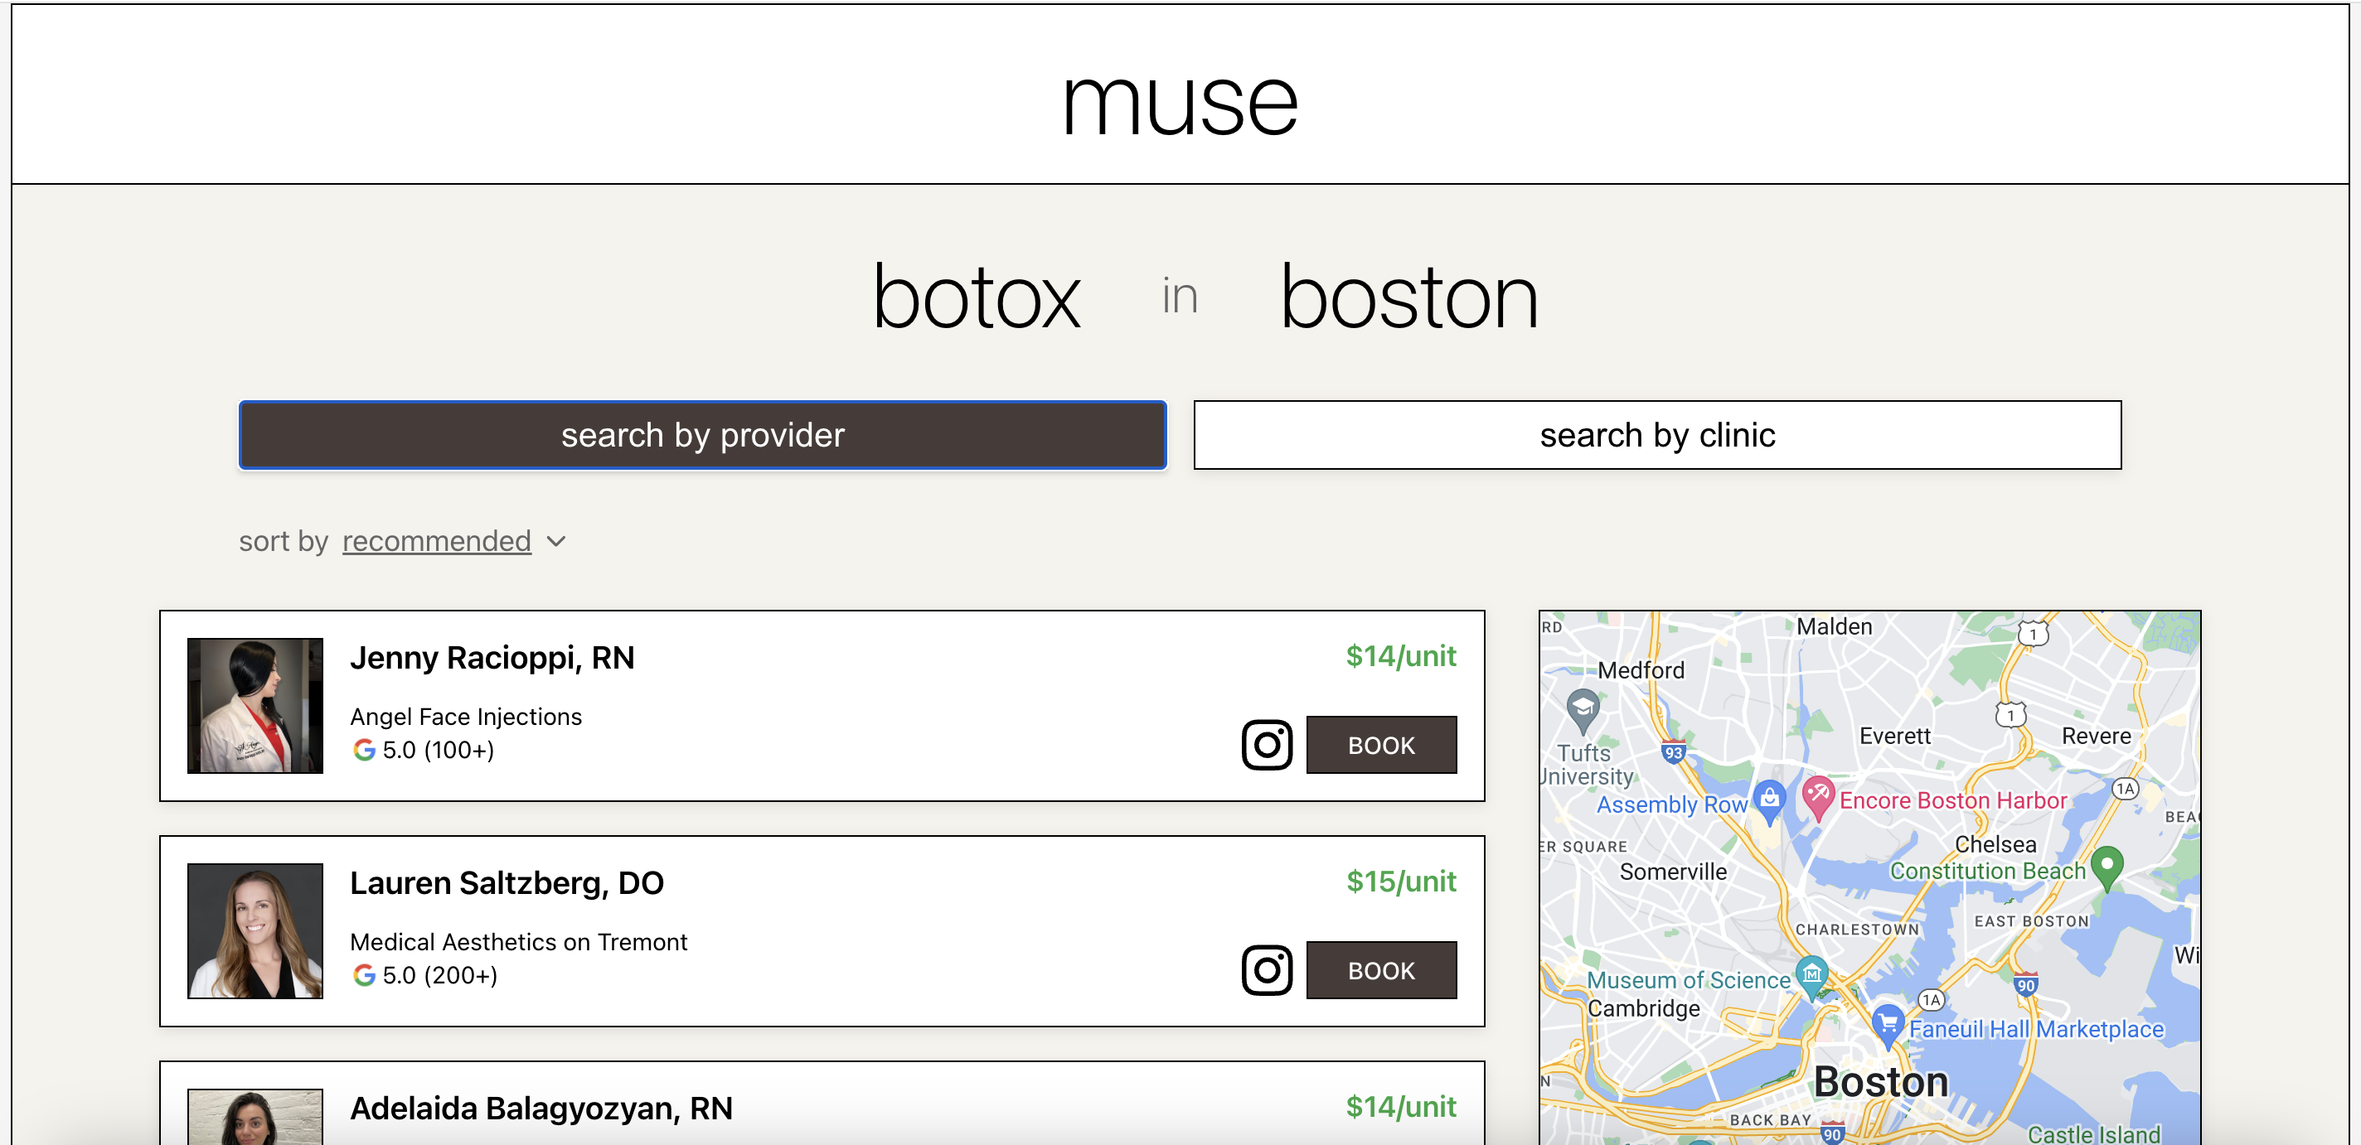Viewport: 2361px width, 1145px height.
Task: Switch to search by clinic
Action: coord(1657,435)
